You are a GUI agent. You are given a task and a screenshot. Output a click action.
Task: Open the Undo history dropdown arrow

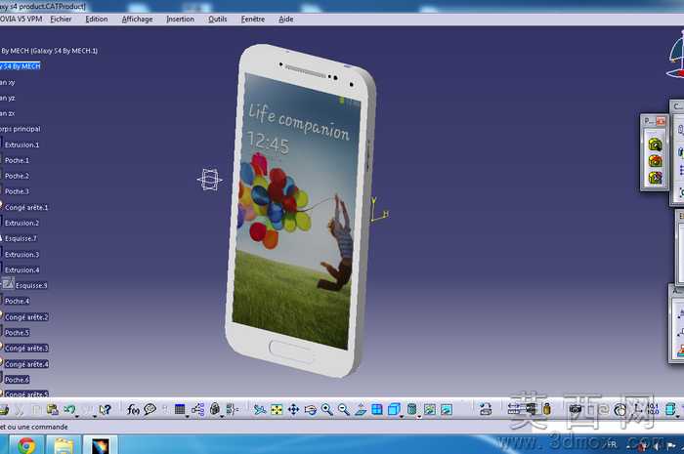(77, 417)
